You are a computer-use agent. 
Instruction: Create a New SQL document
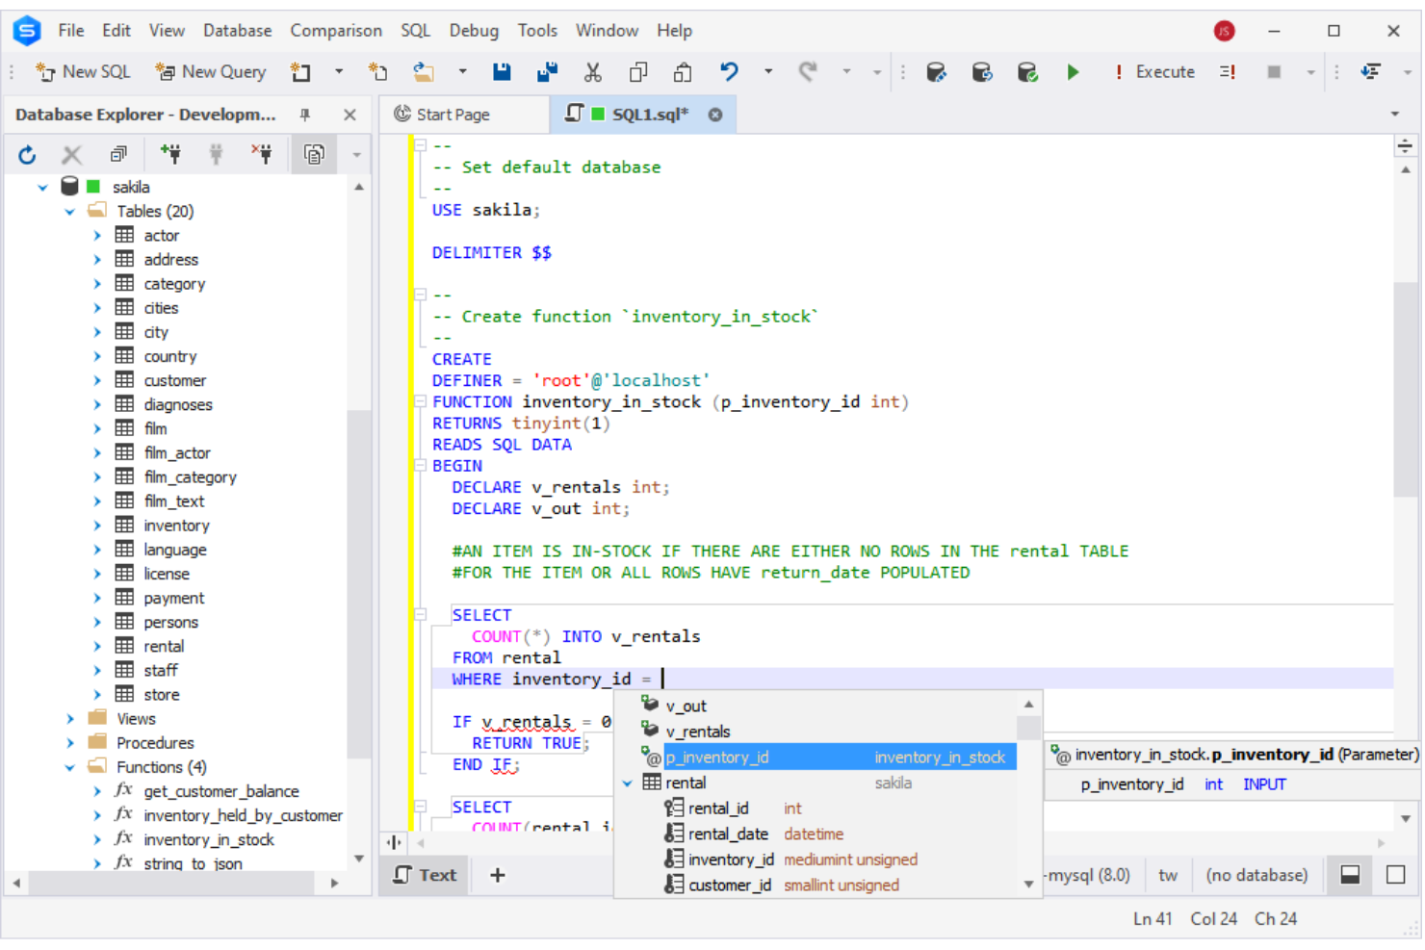(x=82, y=71)
